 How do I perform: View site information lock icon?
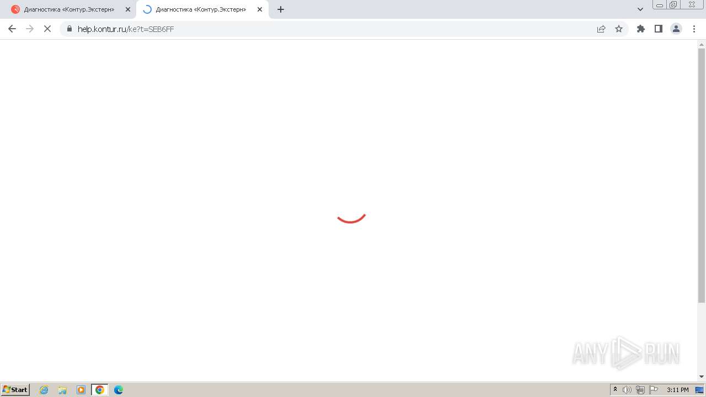click(69, 29)
